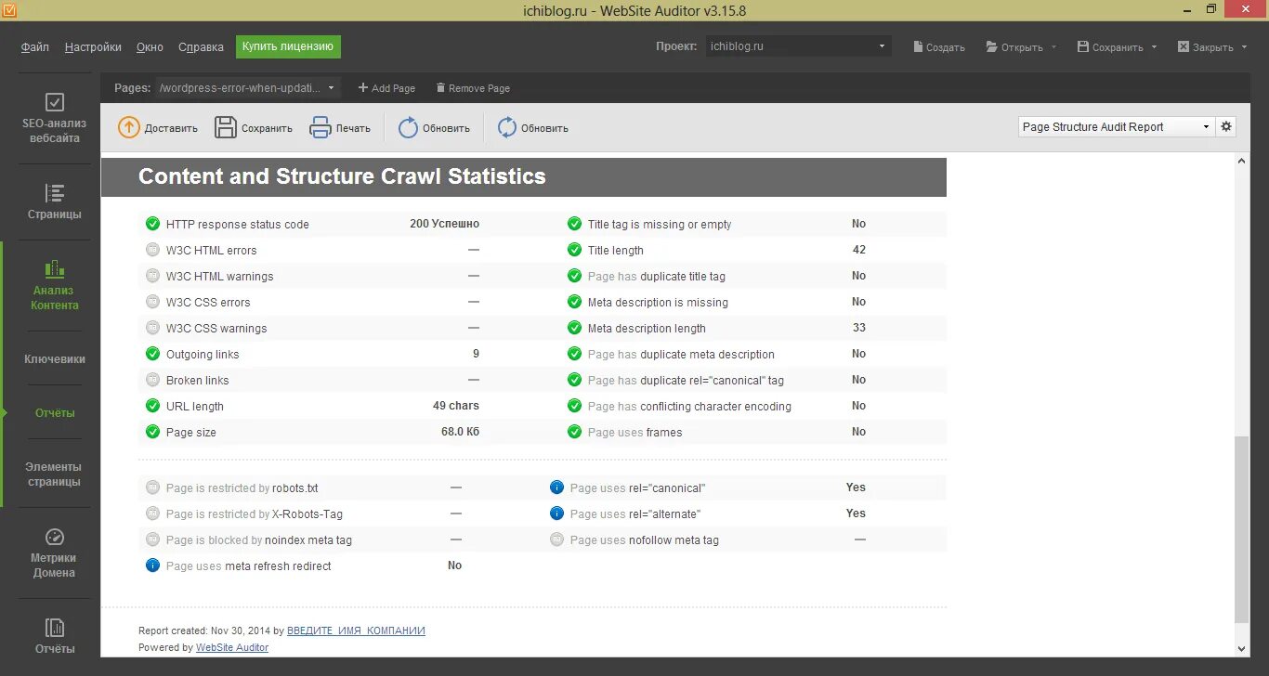Click Сохранить project button in top bar

[1110, 47]
